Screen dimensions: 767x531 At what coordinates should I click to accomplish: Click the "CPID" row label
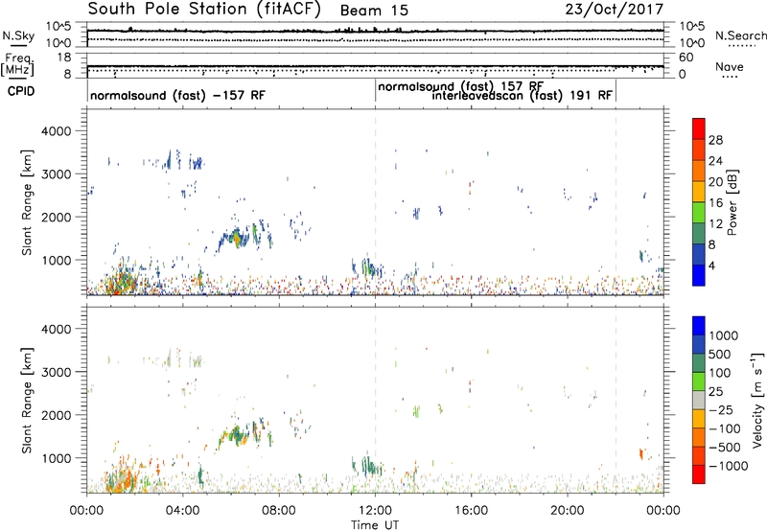tap(21, 91)
